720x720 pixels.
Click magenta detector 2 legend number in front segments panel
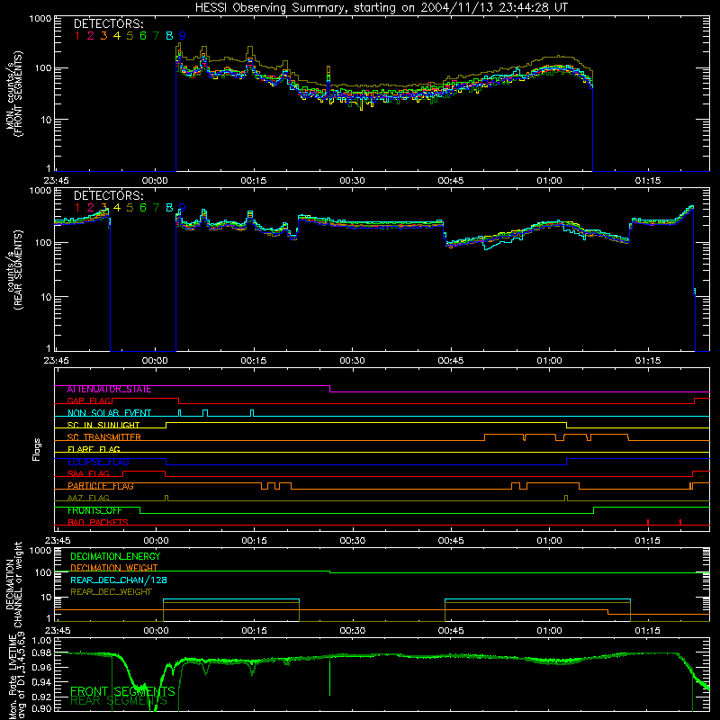91,36
